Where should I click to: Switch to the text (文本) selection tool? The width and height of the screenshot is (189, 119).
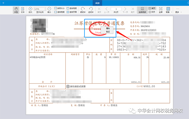tap(23, 10)
